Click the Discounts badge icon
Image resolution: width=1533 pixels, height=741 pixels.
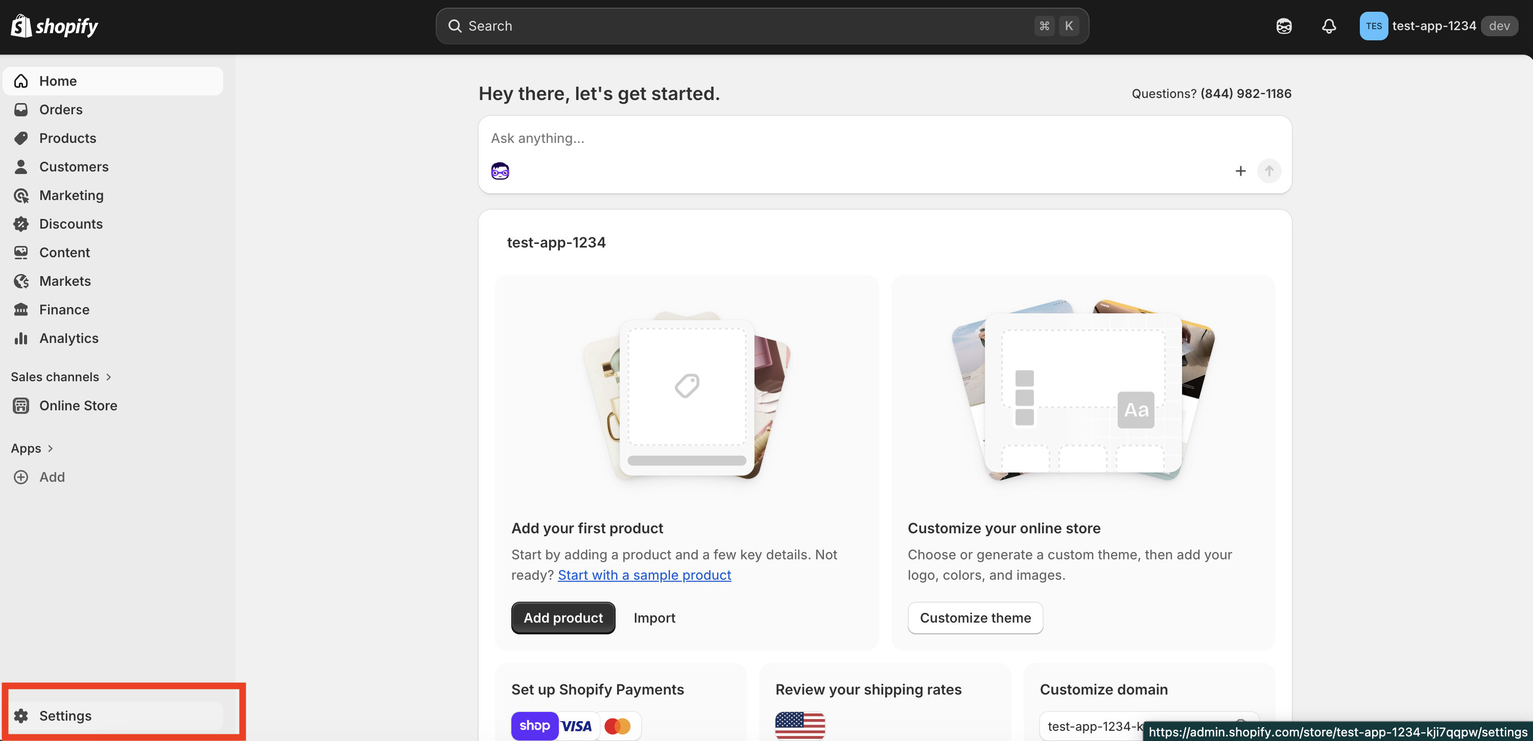[x=21, y=224]
